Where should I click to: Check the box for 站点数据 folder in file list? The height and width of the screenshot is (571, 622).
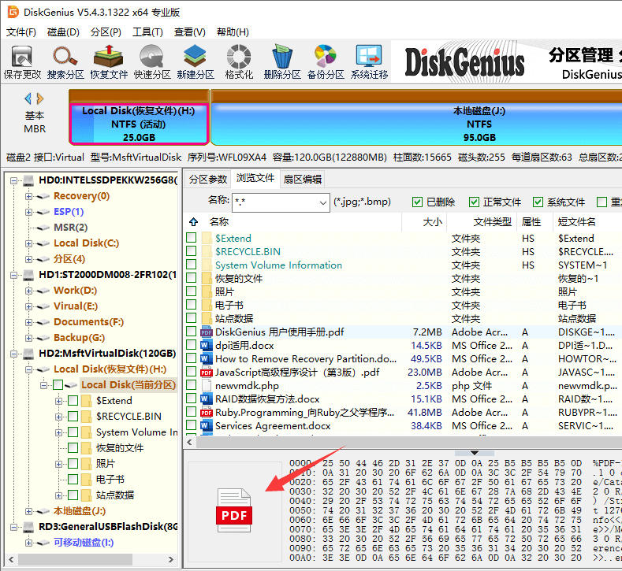tap(192, 318)
